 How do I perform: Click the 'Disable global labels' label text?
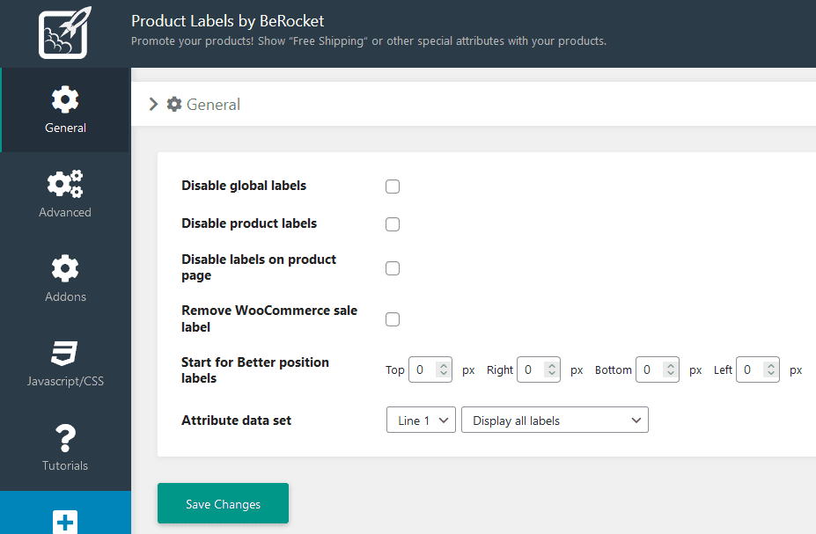[244, 186]
